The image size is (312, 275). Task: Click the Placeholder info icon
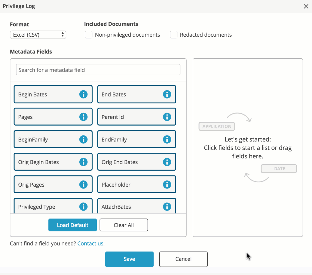pyautogui.click(x=167, y=184)
